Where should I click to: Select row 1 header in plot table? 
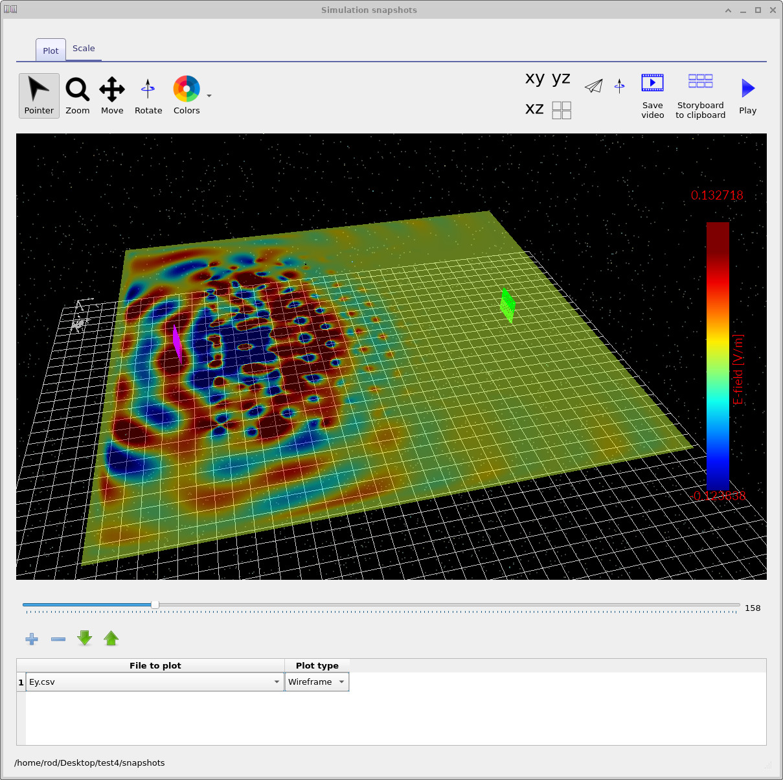pos(21,682)
